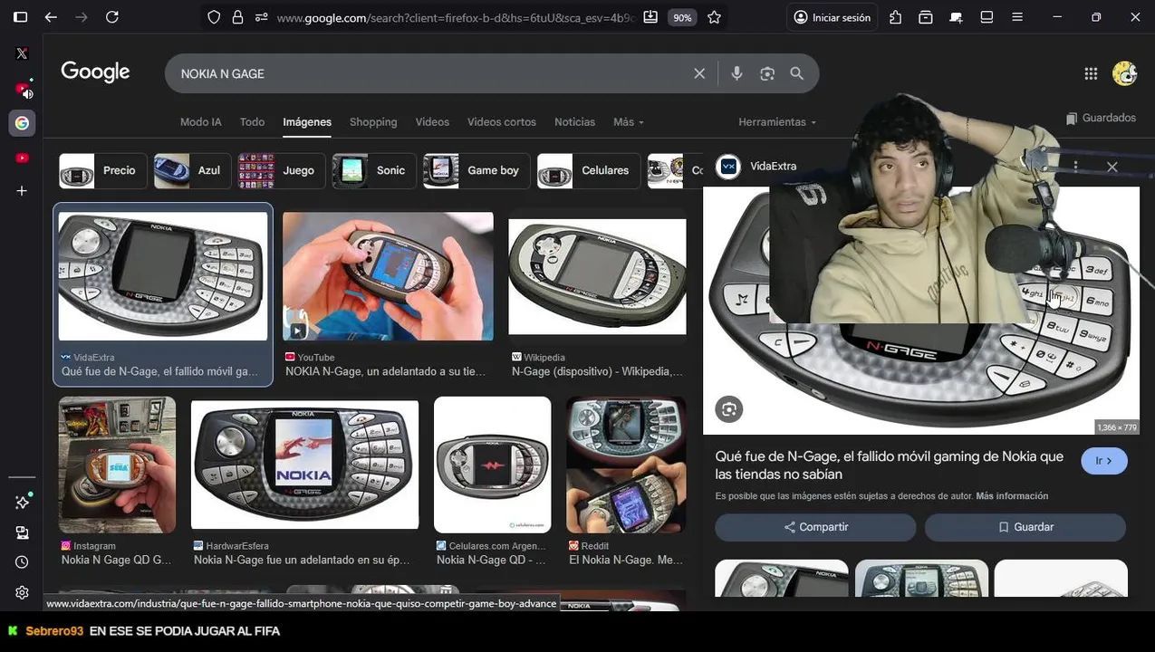The image size is (1155, 652).
Task: Open the Wikipedia N-Gage image result
Action: (597, 277)
